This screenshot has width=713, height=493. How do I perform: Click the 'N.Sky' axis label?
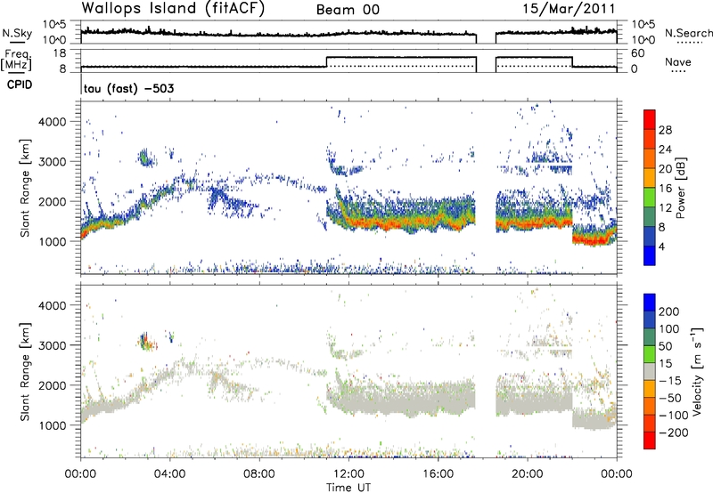(x=17, y=33)
